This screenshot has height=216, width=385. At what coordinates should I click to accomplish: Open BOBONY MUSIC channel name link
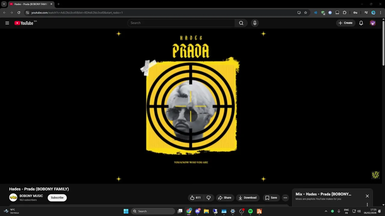[31, 196]
